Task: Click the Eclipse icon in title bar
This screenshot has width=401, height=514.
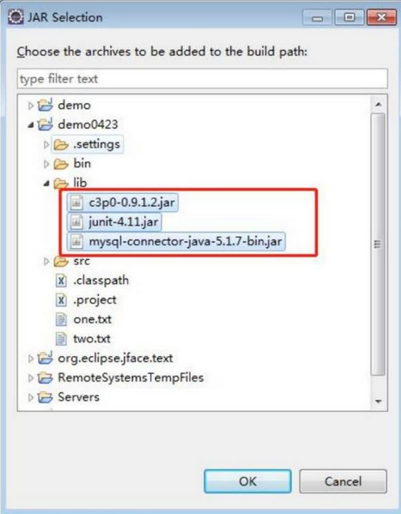Action: pyautogui.click(x=15, y=17)
